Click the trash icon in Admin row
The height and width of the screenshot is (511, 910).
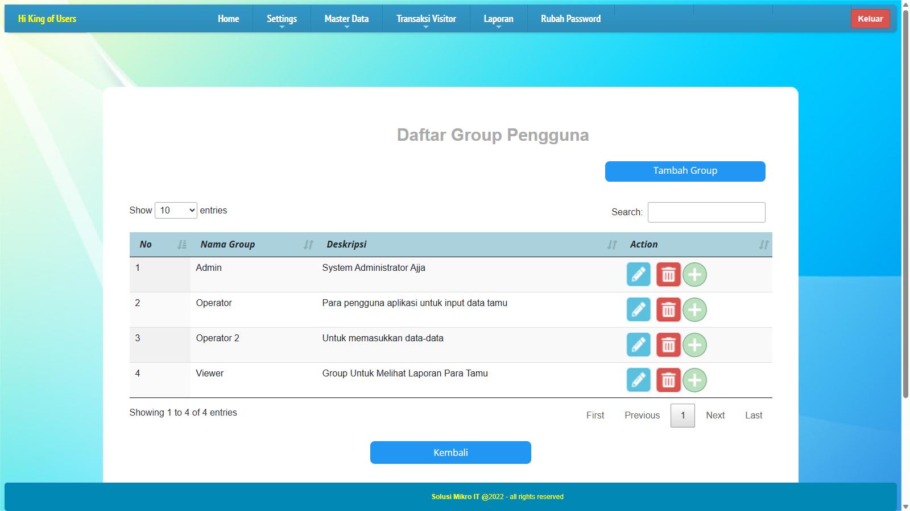pyautogui.click(x=668, y=274)
